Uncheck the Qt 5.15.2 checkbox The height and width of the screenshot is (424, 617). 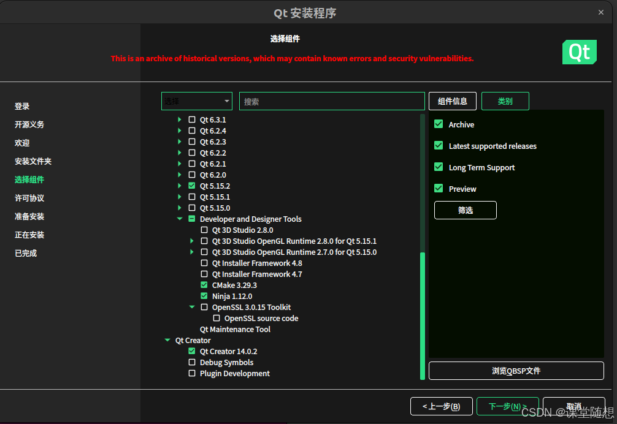[x=192, y=186]
